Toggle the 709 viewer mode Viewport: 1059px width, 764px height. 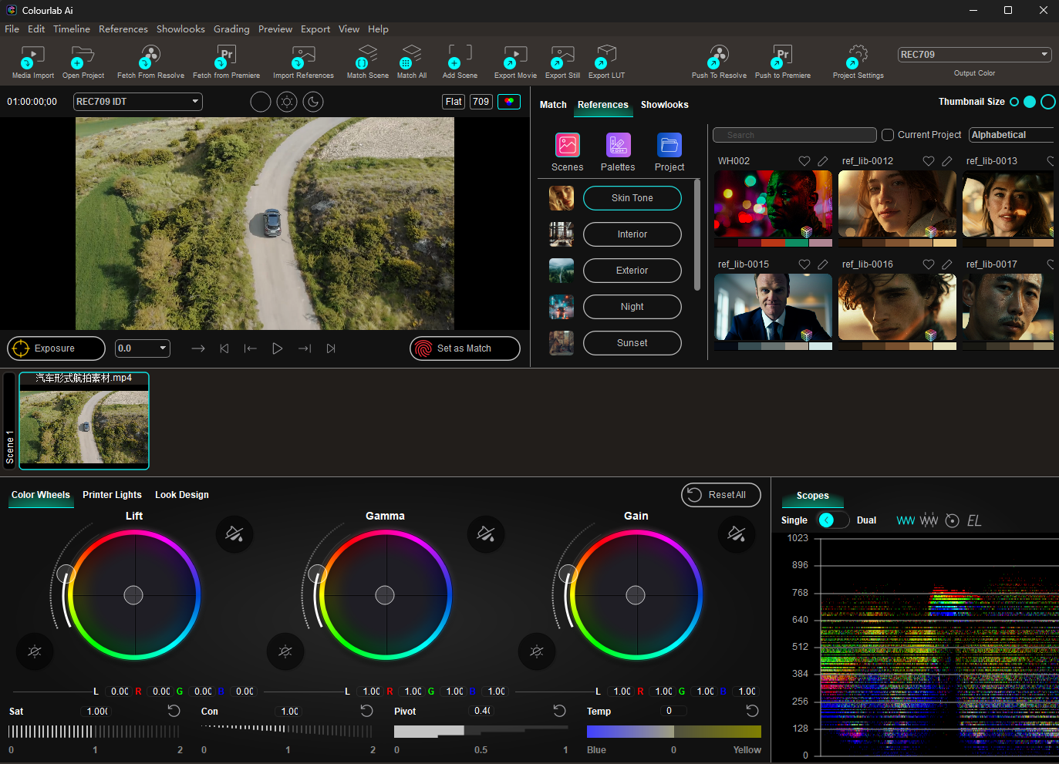(x=481, y=102)
